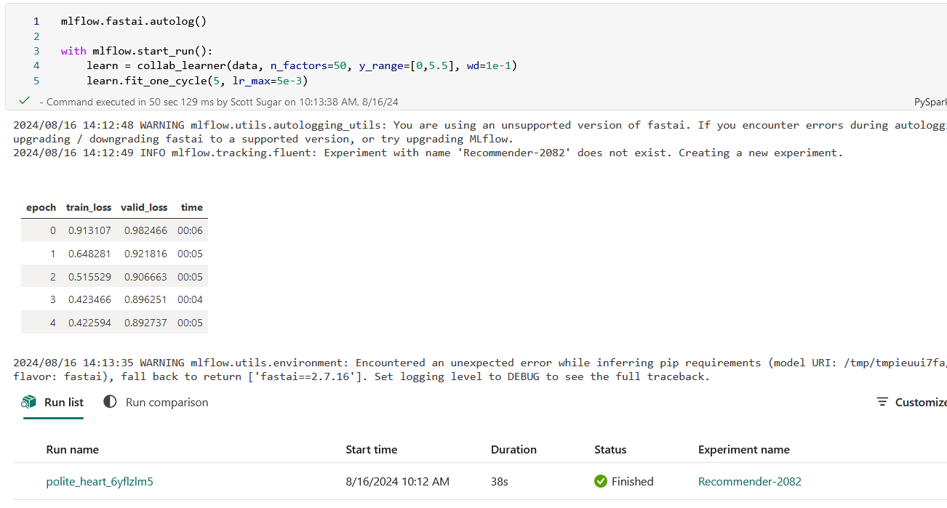Select the Duration column header

coord(514,449)
